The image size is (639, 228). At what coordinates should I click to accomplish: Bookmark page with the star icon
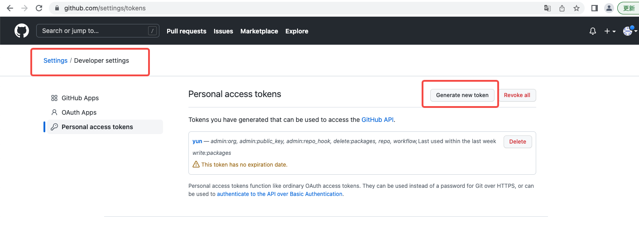[576, 8]
